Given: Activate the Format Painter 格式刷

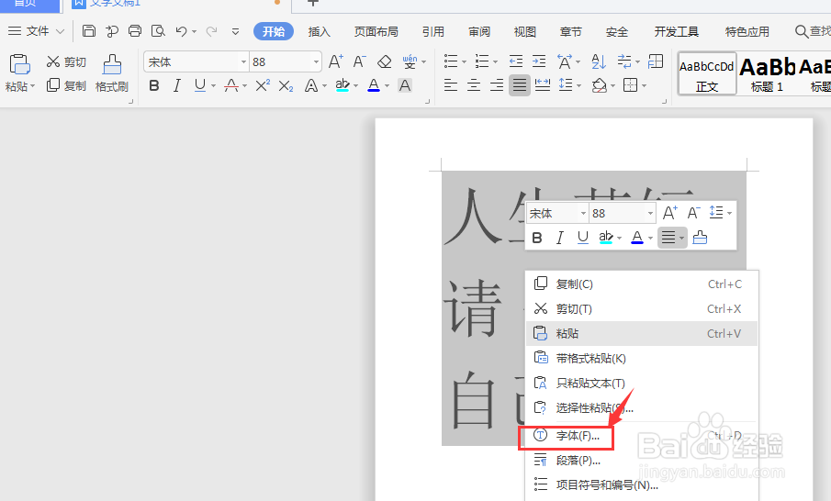Looking at the screenshot, I should click(x=112, y=73).
